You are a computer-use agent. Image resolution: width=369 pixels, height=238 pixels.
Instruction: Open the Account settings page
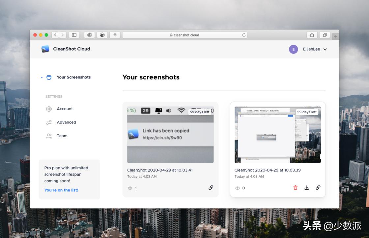click(65, 109)
